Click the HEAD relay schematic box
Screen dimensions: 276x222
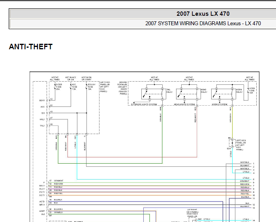(188, 94)
